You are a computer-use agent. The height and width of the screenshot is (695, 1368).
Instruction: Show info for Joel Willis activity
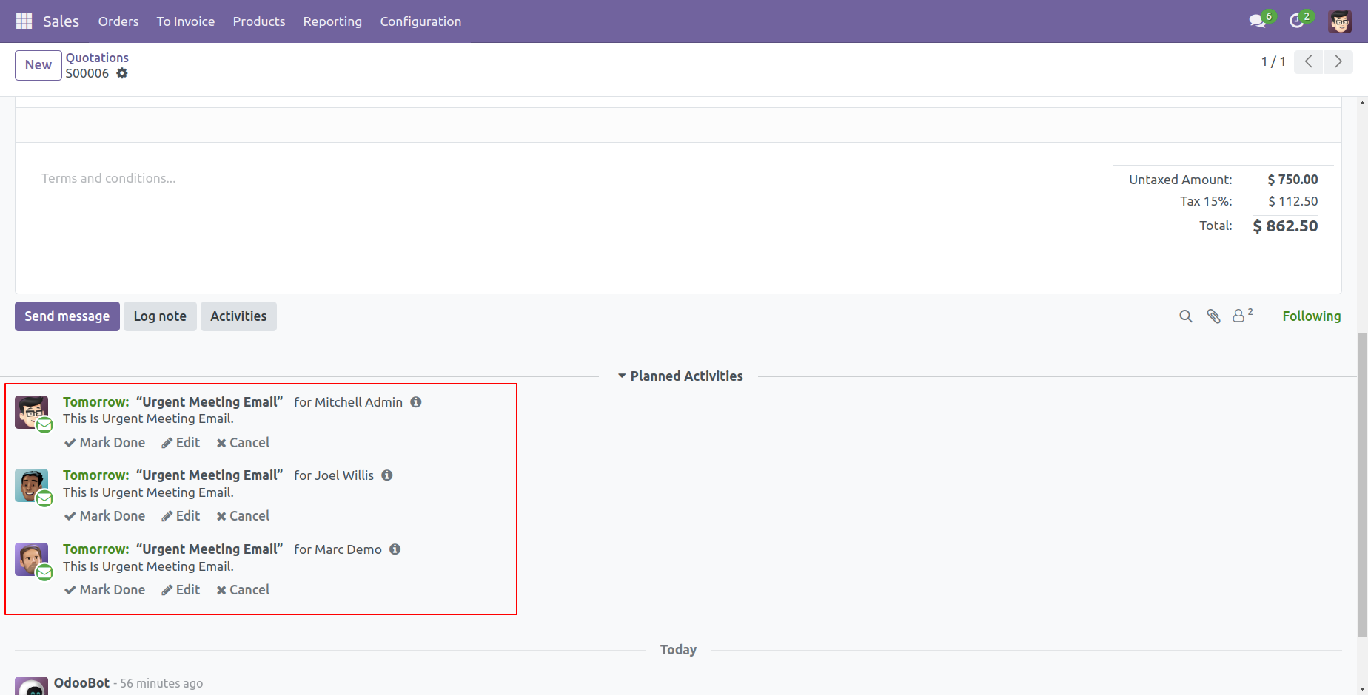[x=387, y=475]
